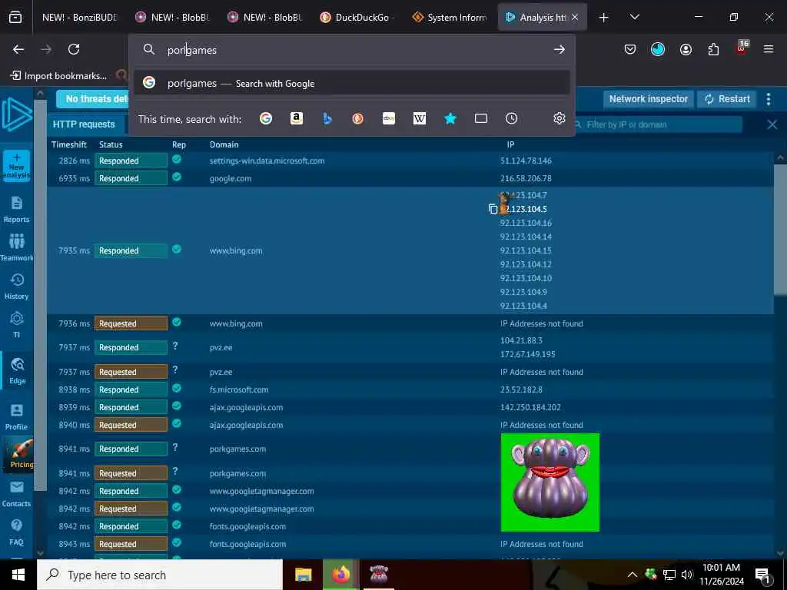The image size is (787, 590).
Task: Copy IP address with the copy icon
Action: point(493,209)
